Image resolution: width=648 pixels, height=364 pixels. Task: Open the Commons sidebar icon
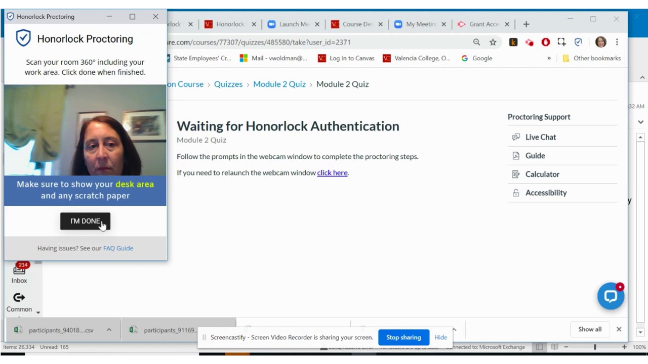tap(19, 302)
